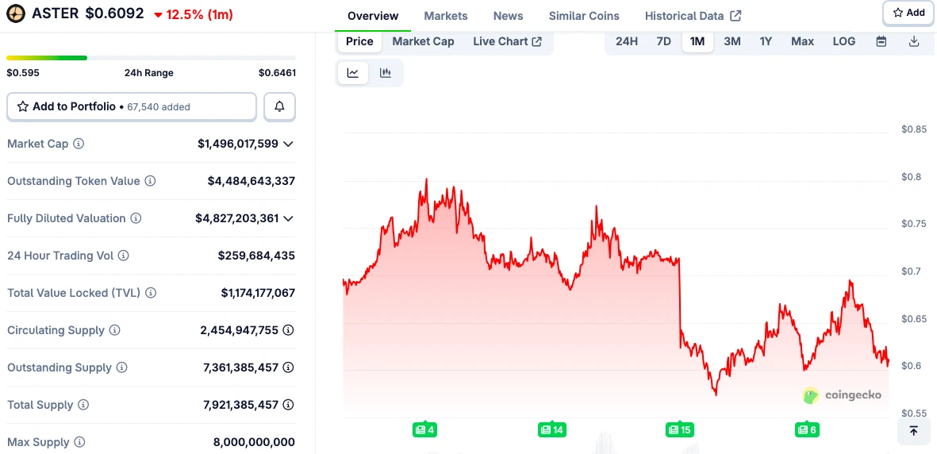Open the calendar date range picker

pyautogui.click(x=881, y=41)
